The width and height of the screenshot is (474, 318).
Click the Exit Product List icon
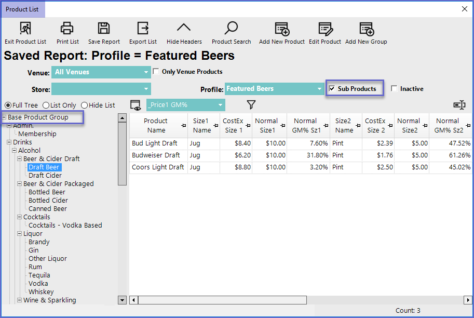pos(25,28)
